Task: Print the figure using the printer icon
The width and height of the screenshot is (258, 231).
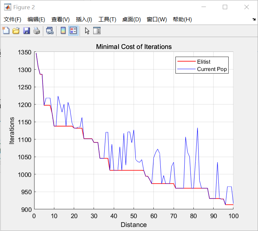Action: coord(37,31)
